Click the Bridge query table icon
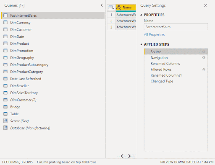 coord(5,107)
